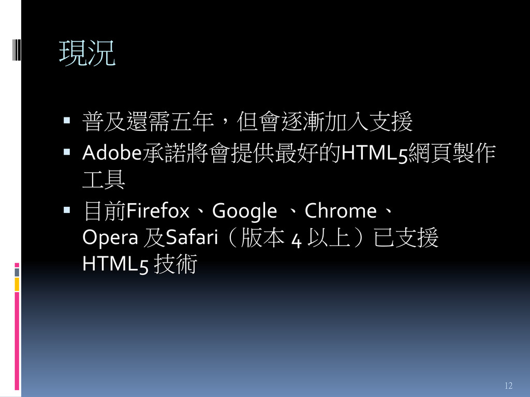Viewport: 530px width, 397px height.
Task: Click the text HTML5網頁製作 in second bullet
Action: [418, 153]
